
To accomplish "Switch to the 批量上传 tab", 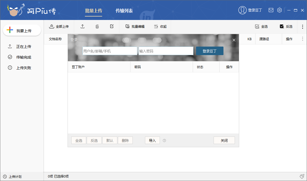I will pyautogui.click(x=94, y=11).
